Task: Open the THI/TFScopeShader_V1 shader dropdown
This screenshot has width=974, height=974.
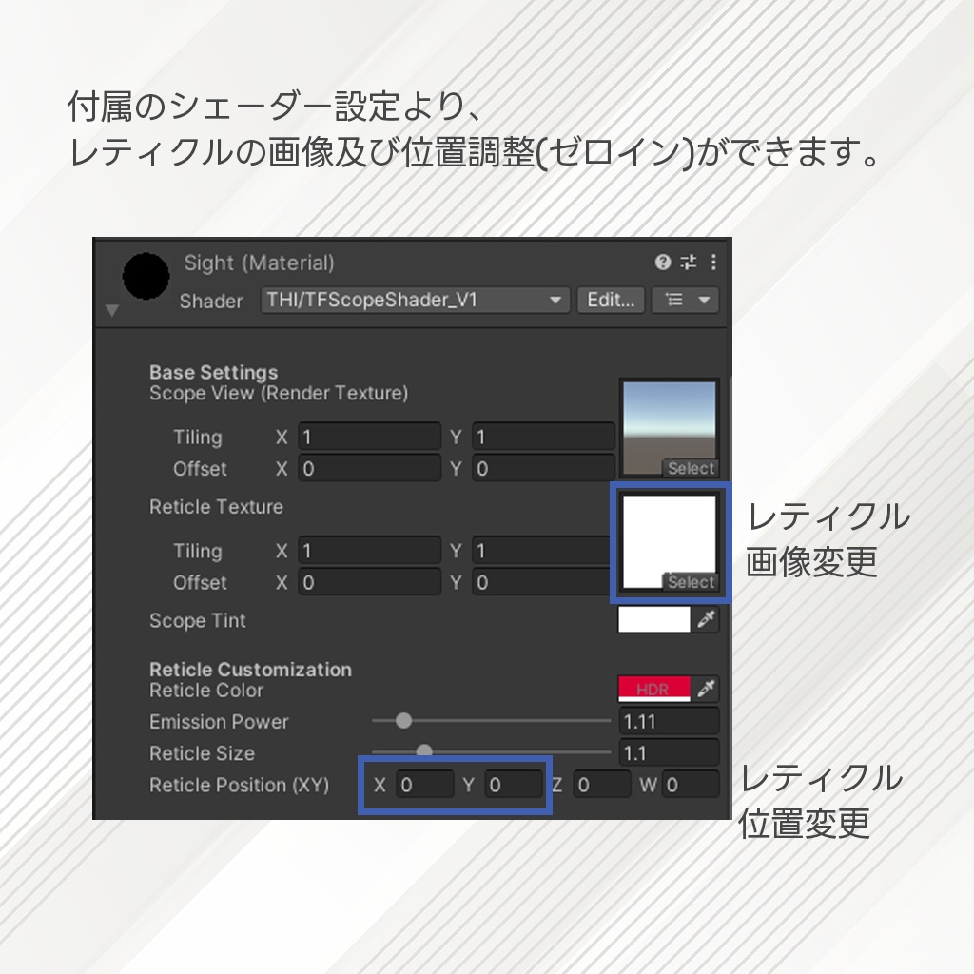Action: (414, 301)
